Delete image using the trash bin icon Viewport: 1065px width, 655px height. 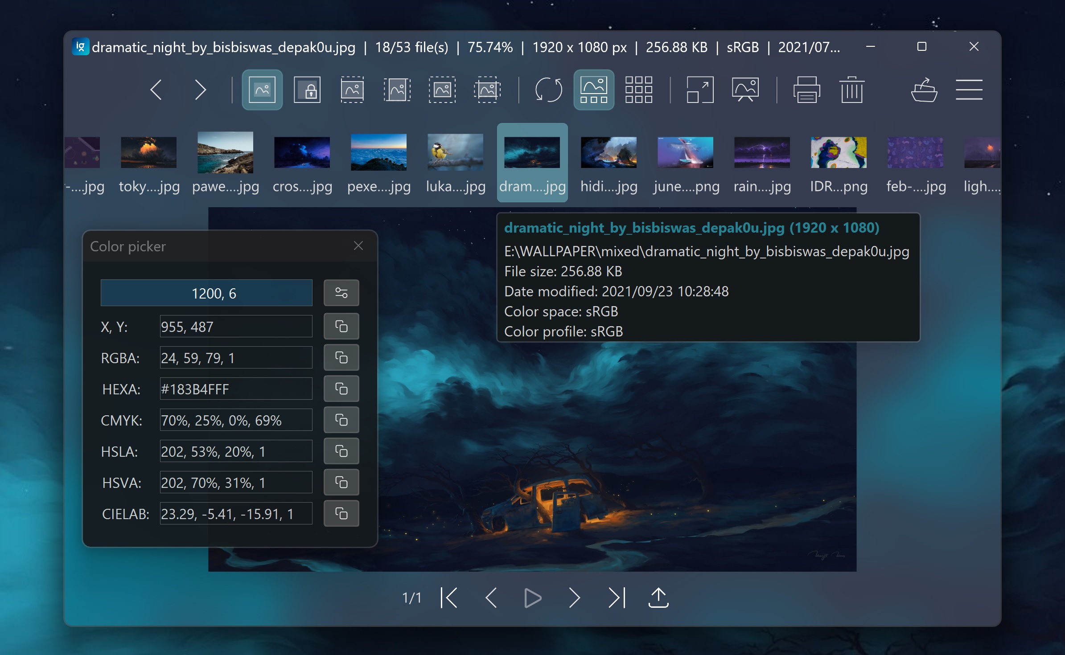coord(851,90)
